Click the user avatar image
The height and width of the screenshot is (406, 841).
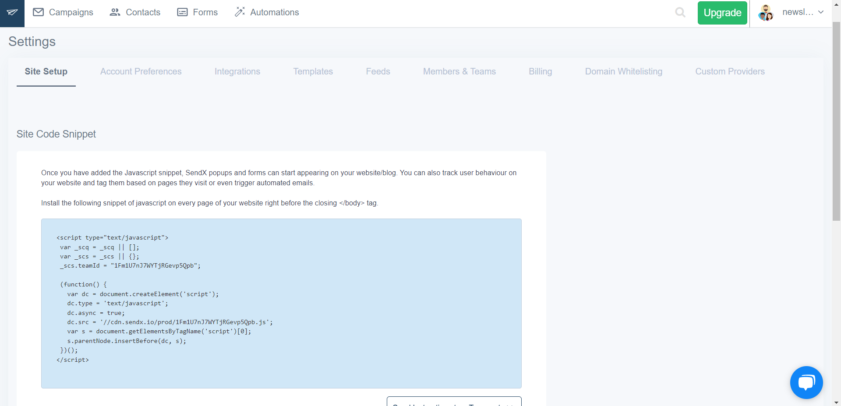pyautogui.click(x=766, y=13)
